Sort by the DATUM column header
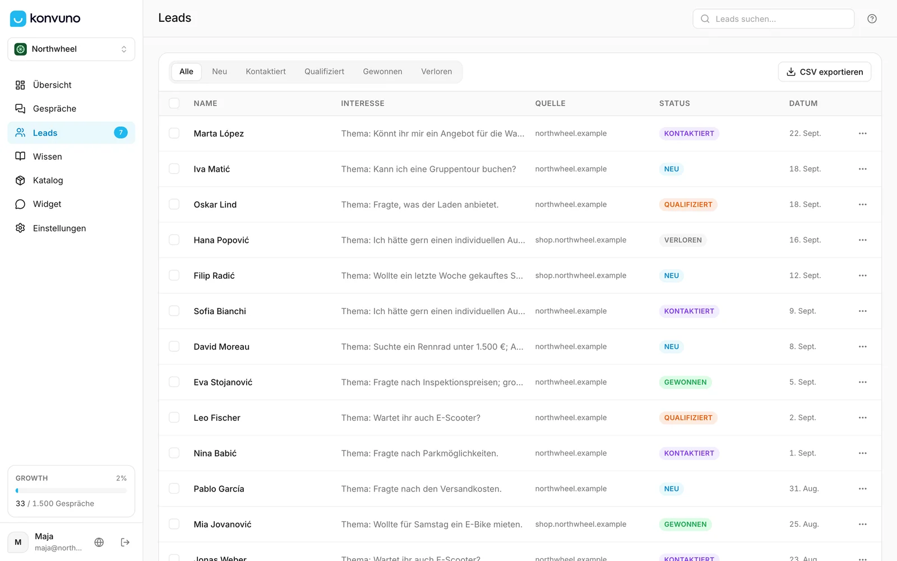Image resolution: width=897 pixels, height=561 pixels. (803, 104)
